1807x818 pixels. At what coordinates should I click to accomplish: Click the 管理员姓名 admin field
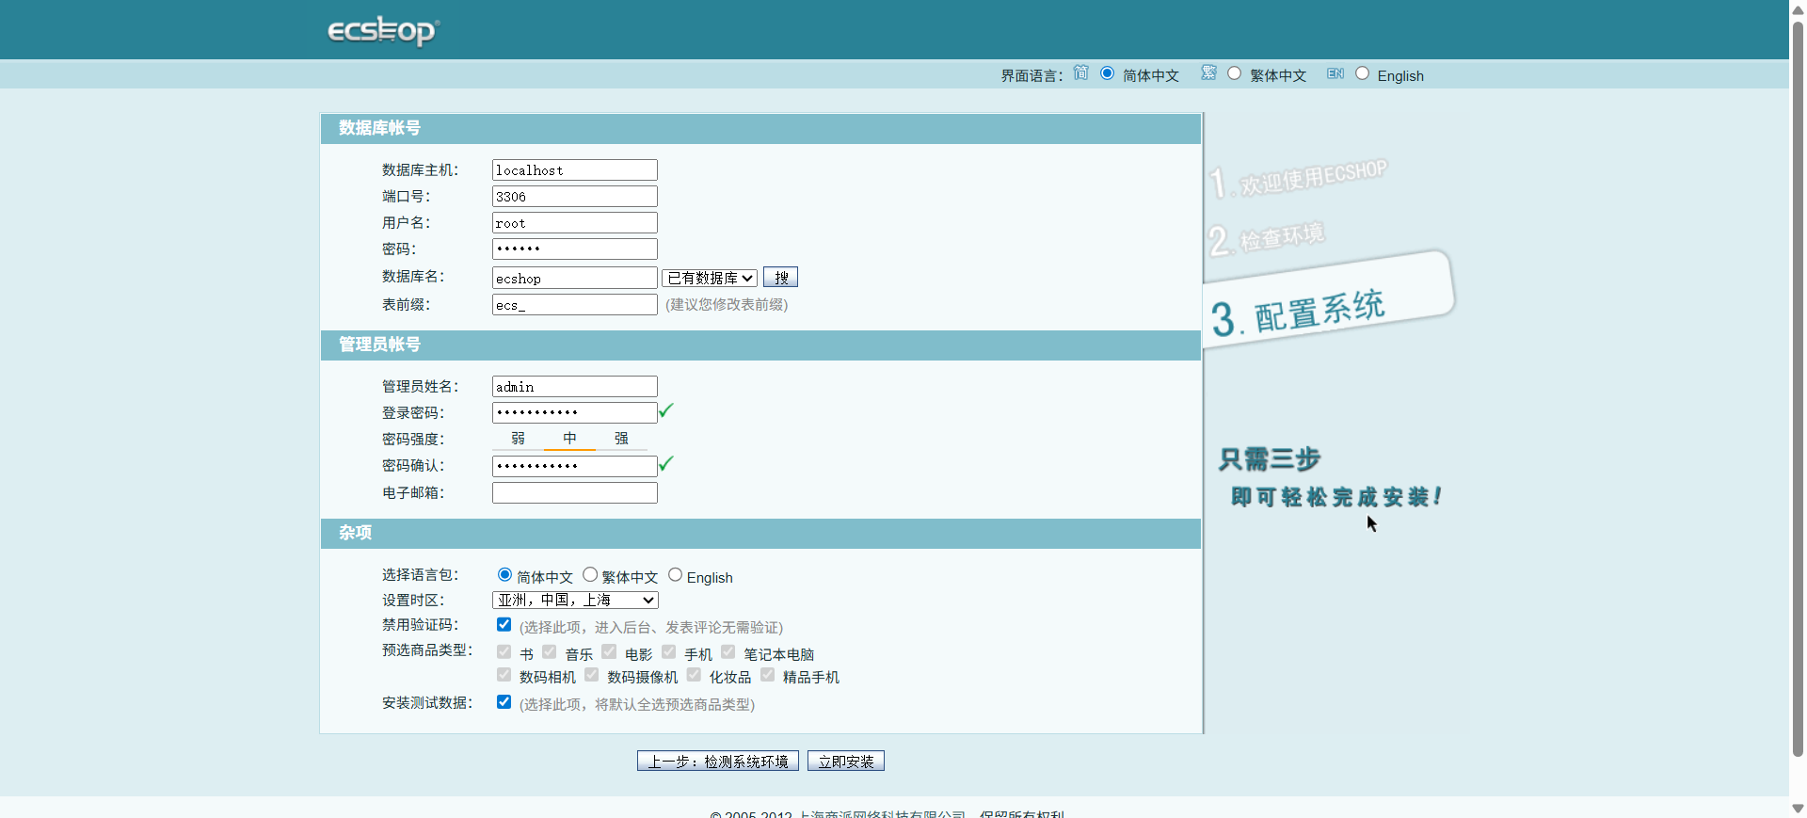pyautogui.click(x=575, y=386)
